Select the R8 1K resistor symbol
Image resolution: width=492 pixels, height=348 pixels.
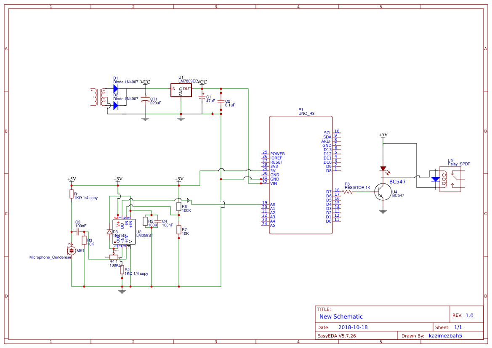point(347,192)
